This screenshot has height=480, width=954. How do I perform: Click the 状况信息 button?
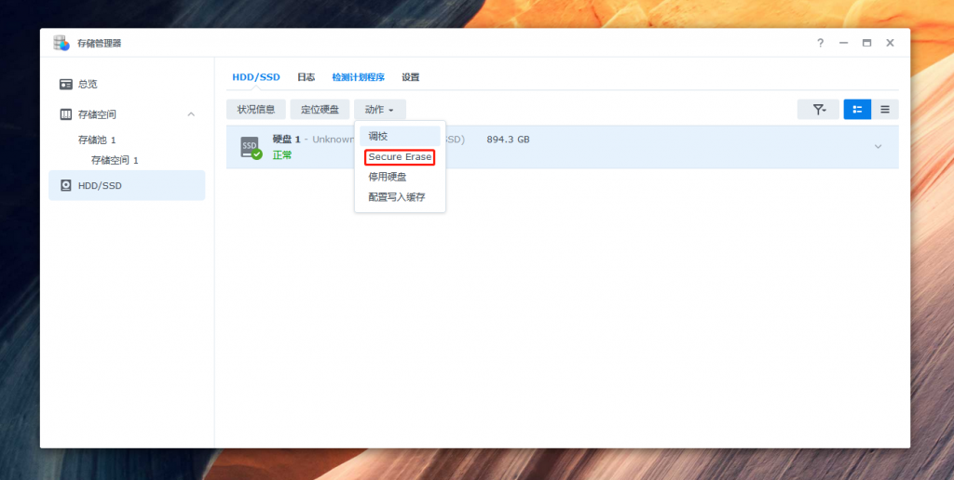[x=255, y=110]
